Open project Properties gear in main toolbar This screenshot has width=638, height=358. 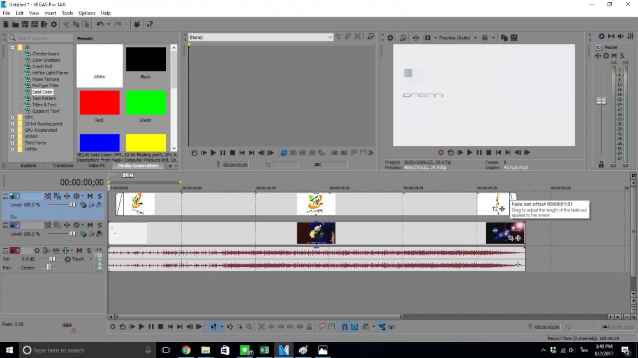[x=54, y=24]
